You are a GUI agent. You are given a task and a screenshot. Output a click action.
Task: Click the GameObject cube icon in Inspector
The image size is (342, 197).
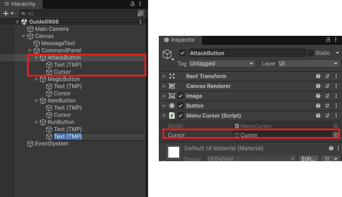[167, 54]
